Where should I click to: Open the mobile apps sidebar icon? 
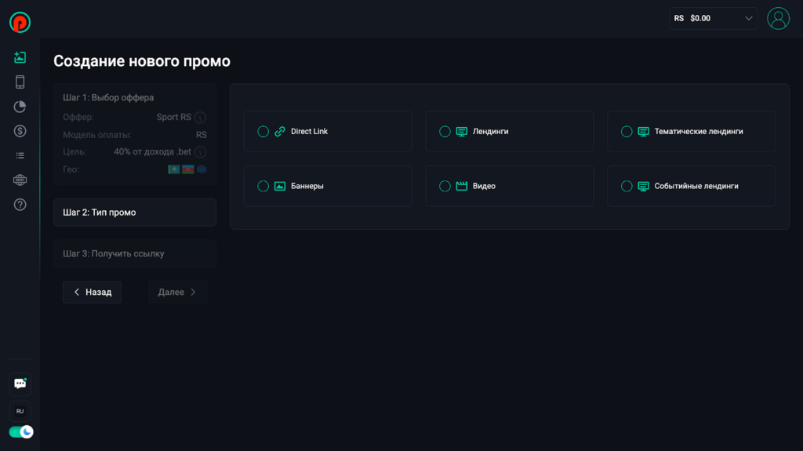pyautogui.click(x=20, y=82)
